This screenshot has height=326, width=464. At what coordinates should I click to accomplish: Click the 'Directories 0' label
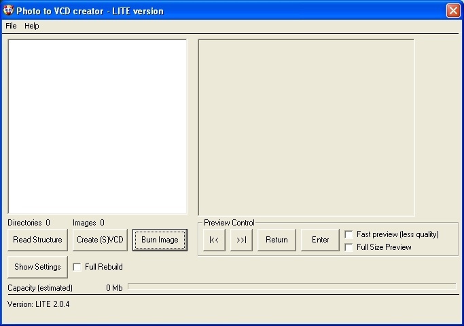29,223
